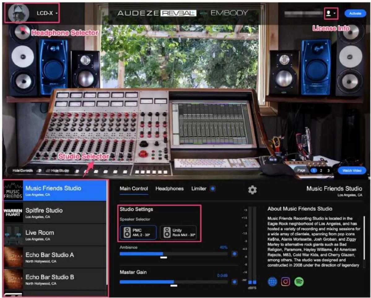Go to studio page 2
This screenshot has height=298, width=371.
321,170
